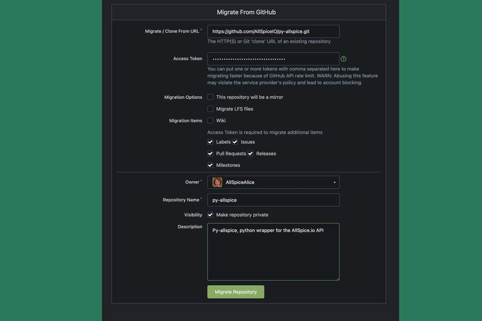Image resolution: width=482 pixels, height=321 pixels.
Task: Click the 'Migrate / Clone From URL' label
Action: 172,31
